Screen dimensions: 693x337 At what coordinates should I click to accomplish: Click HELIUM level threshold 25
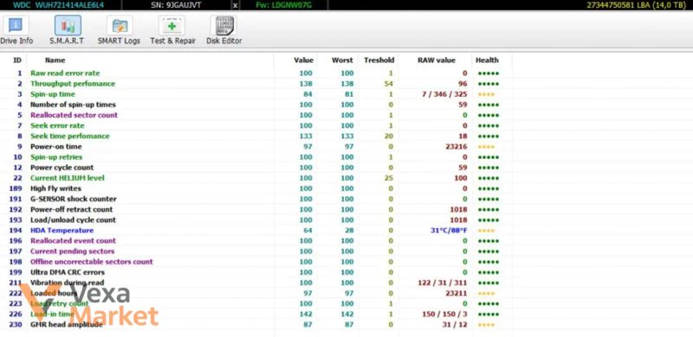[389, 178]
